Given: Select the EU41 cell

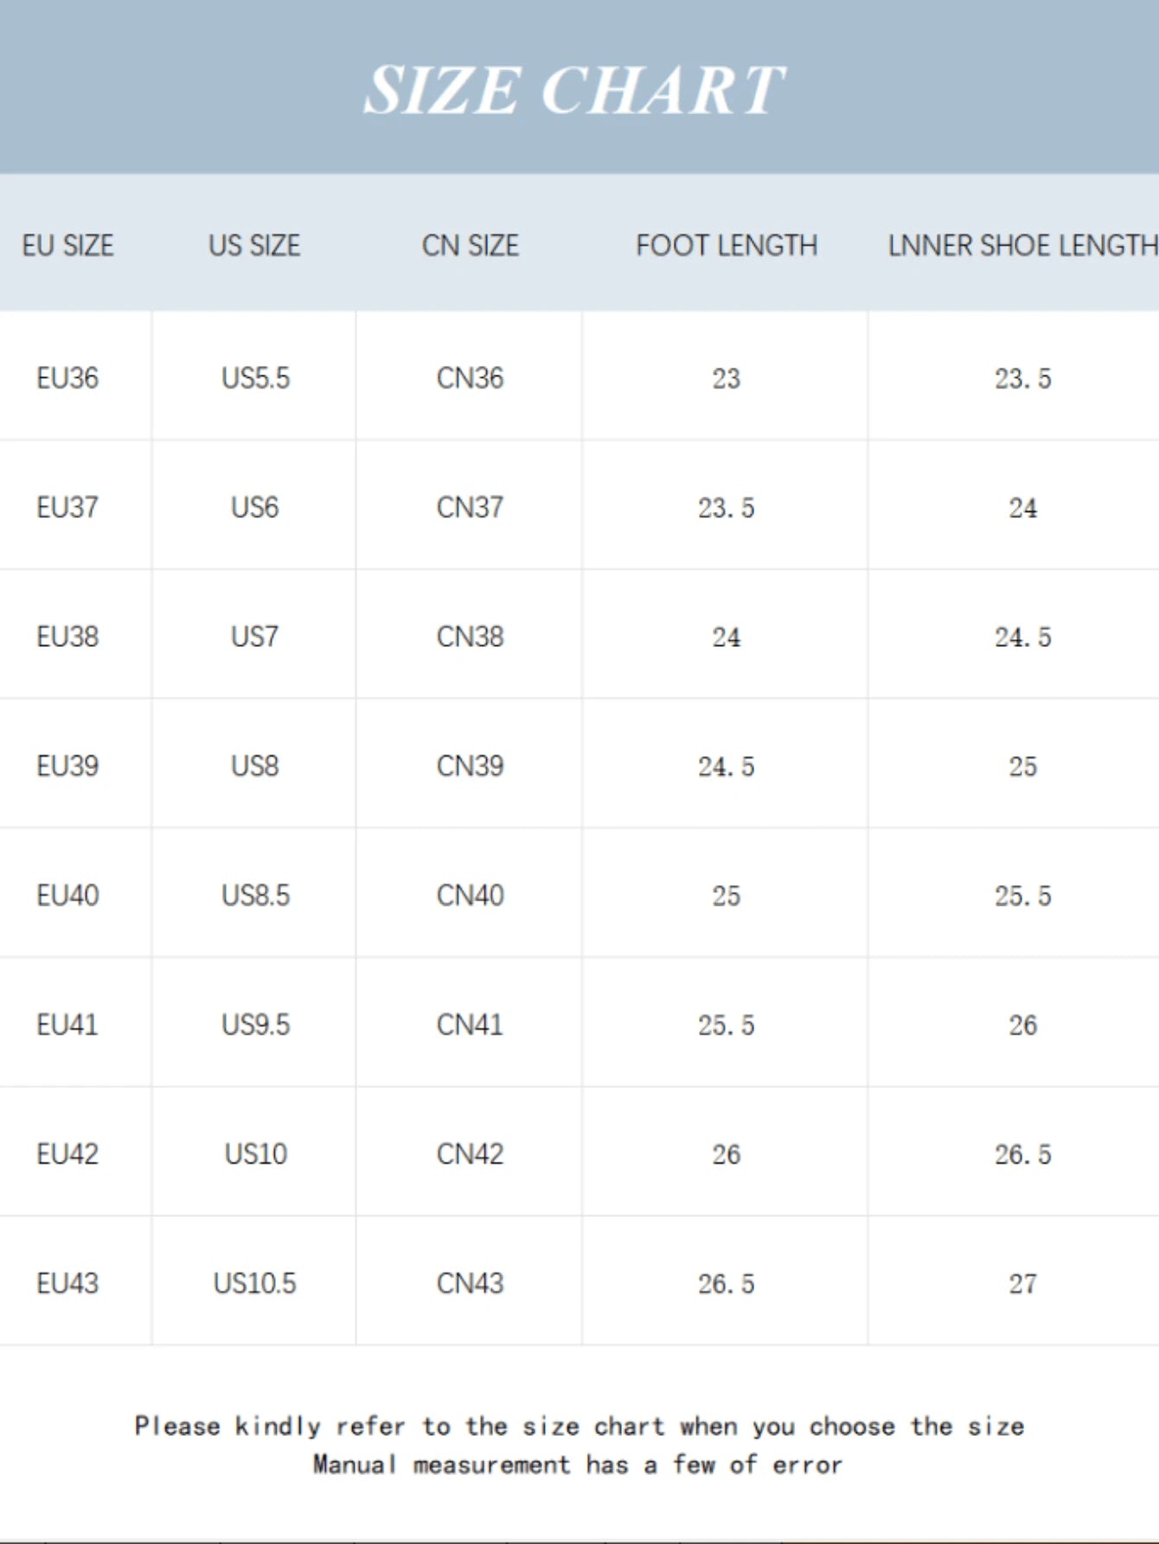Looking at the screenshot, I should [67, 1024].
